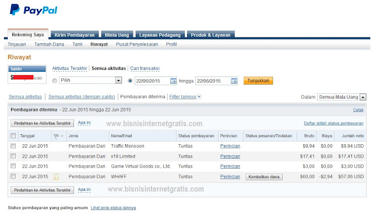Check the WHAFF row checkbox
The width and height of the screenshot is (373, 213).
(x=13, y=176)
